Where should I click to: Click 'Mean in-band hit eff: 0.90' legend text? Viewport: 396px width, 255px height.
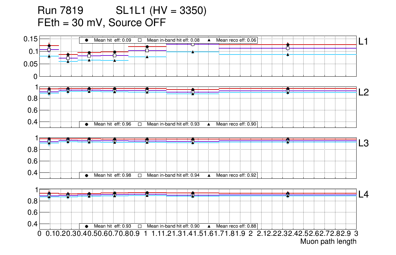(173, 226)
